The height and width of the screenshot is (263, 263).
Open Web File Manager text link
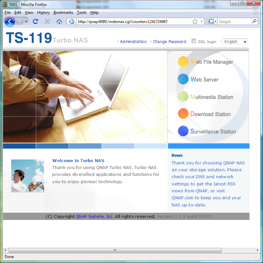tap(212, 62)
